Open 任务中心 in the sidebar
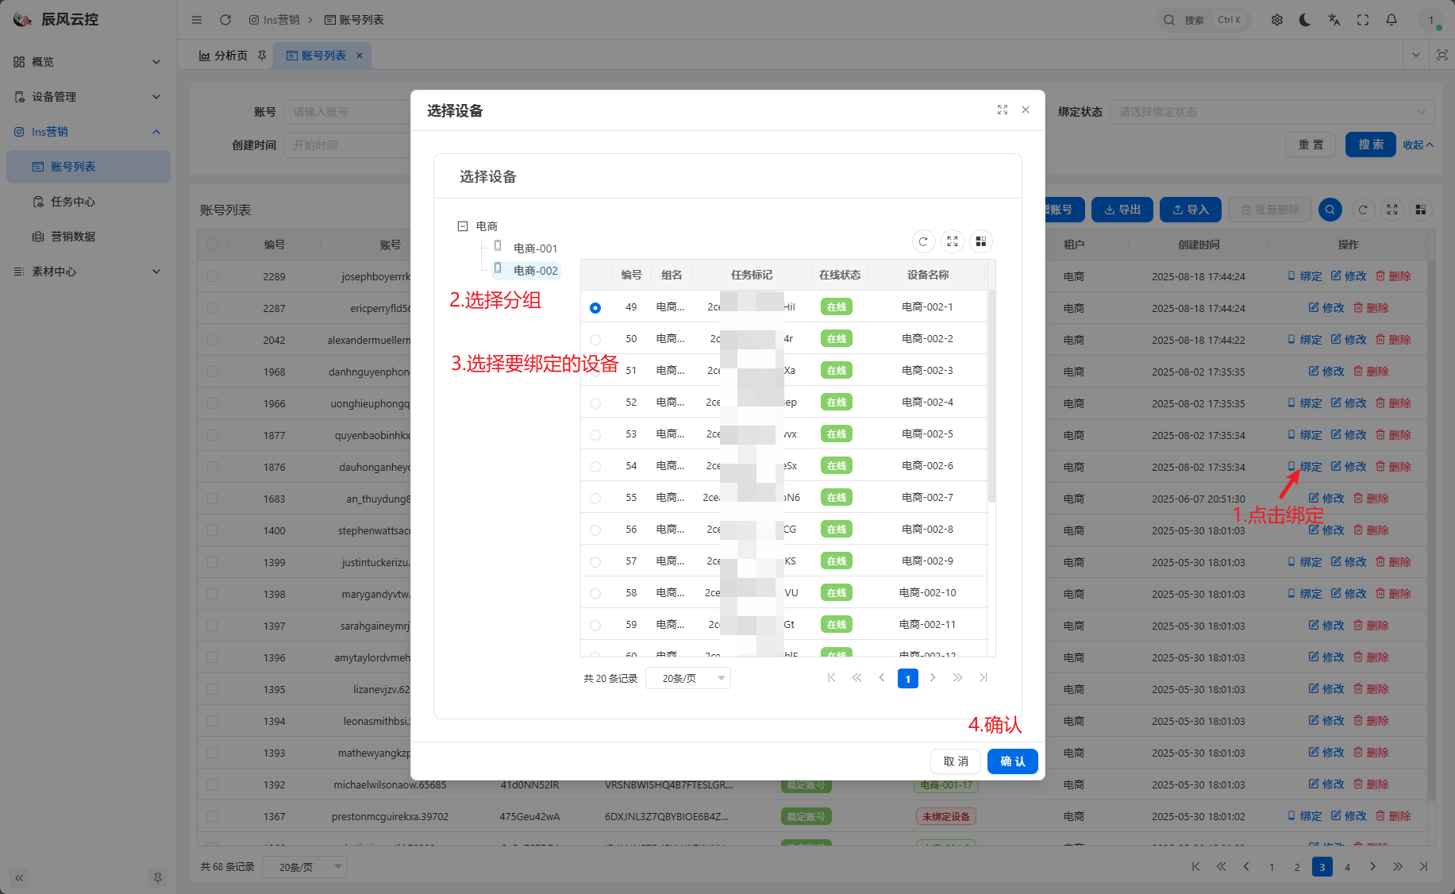The image size is (1455, 894). point(73,202)
